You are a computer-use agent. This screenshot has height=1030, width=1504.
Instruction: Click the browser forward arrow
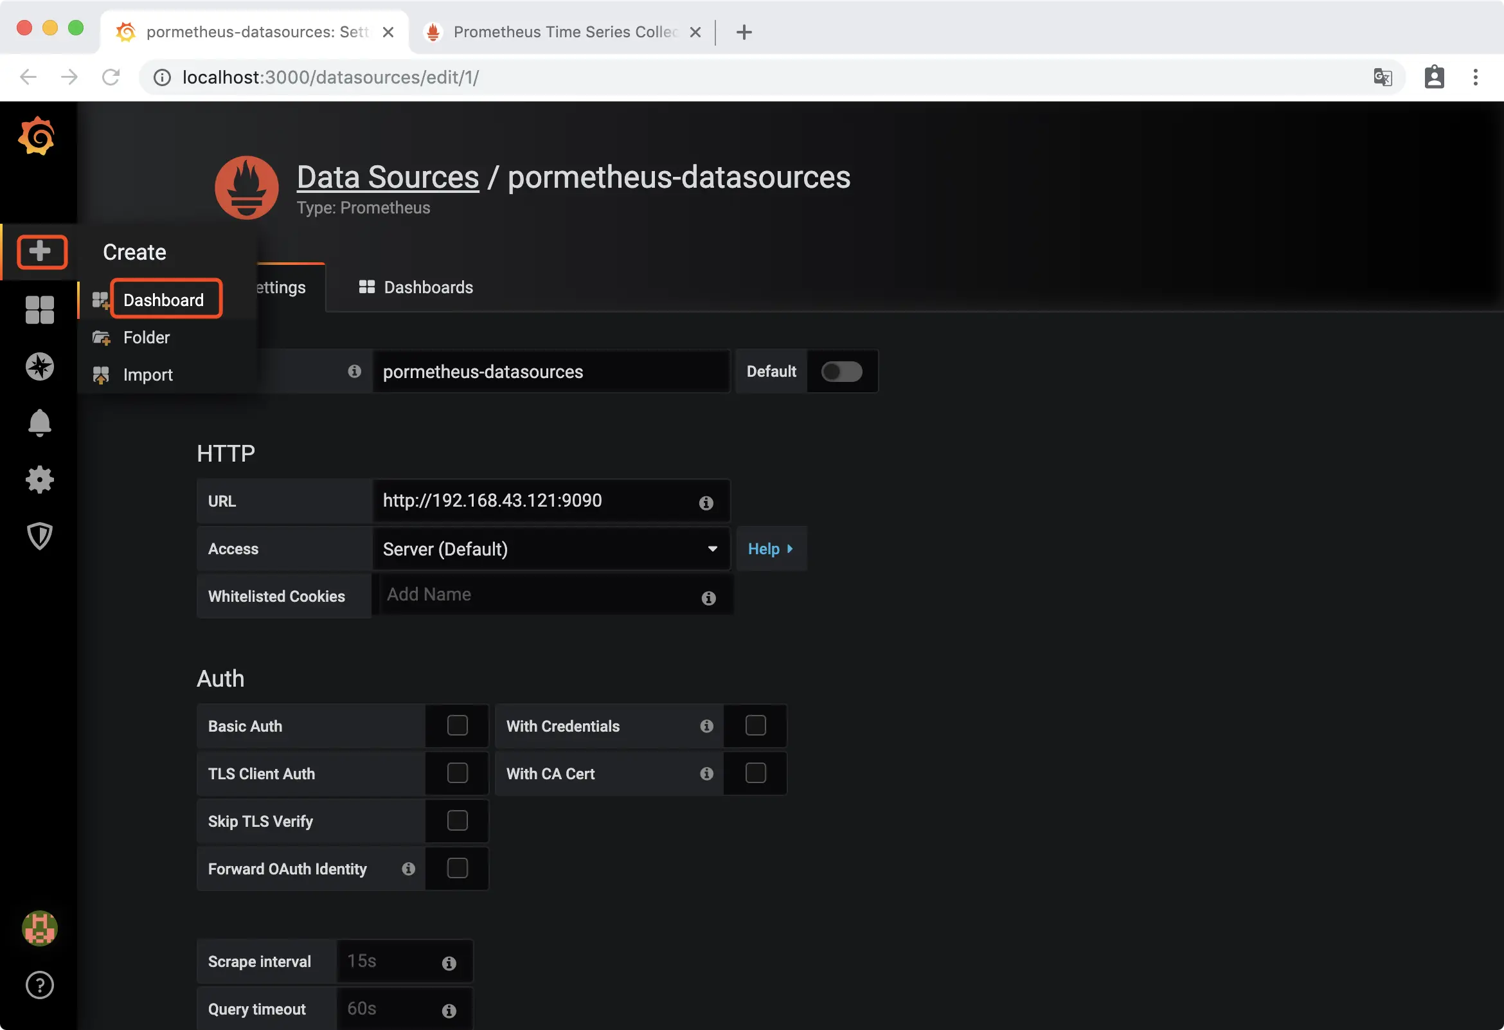tap(69, 77)
